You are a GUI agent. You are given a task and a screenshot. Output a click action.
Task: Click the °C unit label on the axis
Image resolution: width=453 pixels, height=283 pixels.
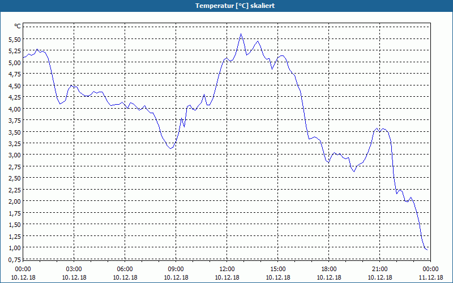(18, 26)
